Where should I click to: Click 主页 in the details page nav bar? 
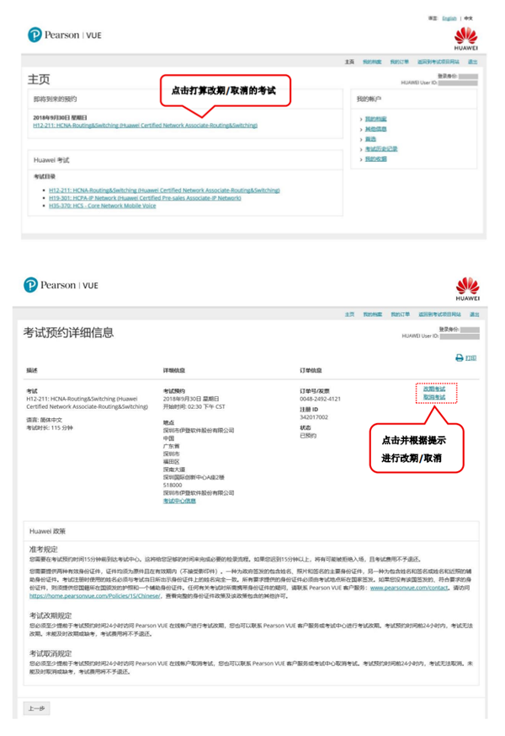point(349,314)
